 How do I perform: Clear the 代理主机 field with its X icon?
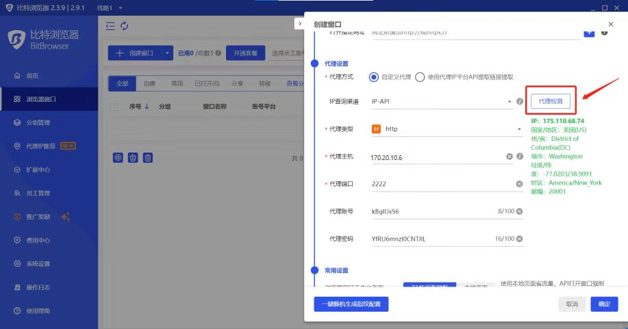(x=510, y=157)
